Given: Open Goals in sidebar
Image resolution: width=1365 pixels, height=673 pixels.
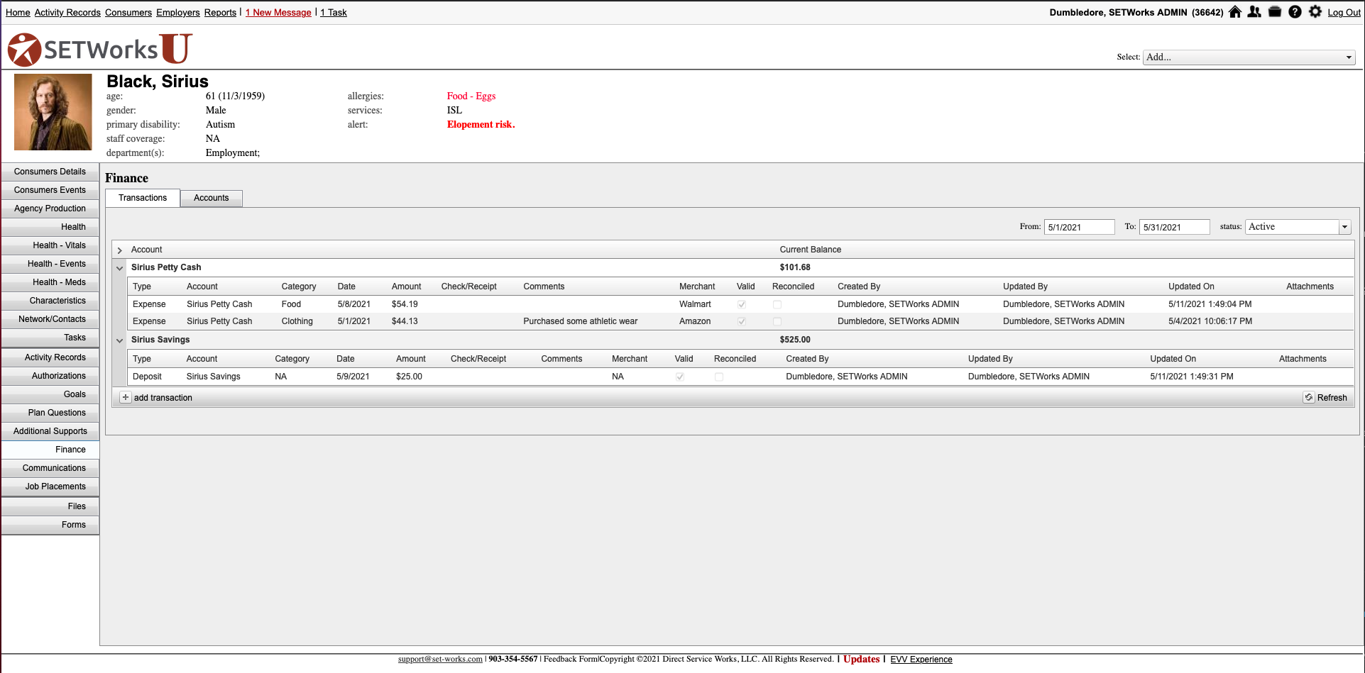Looking at the screenshot, I should [x=50, y=394].
